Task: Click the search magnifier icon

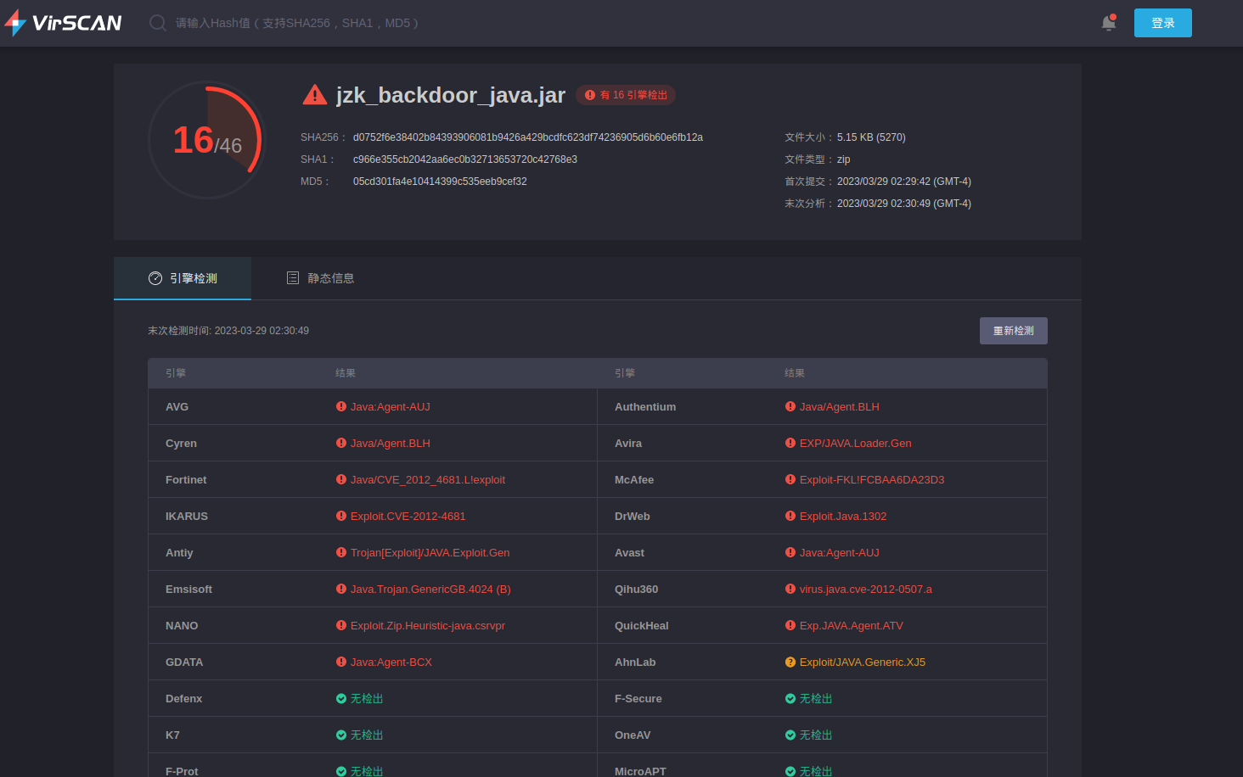Action: [158, 23]
